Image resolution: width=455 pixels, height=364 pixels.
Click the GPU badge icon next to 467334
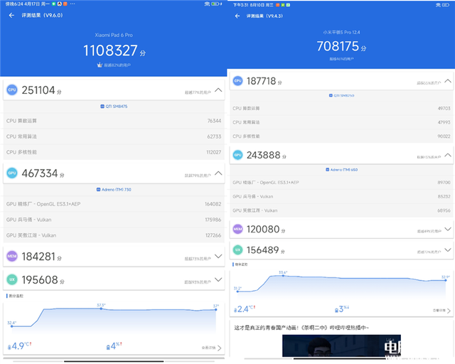[x=12, y=173]
